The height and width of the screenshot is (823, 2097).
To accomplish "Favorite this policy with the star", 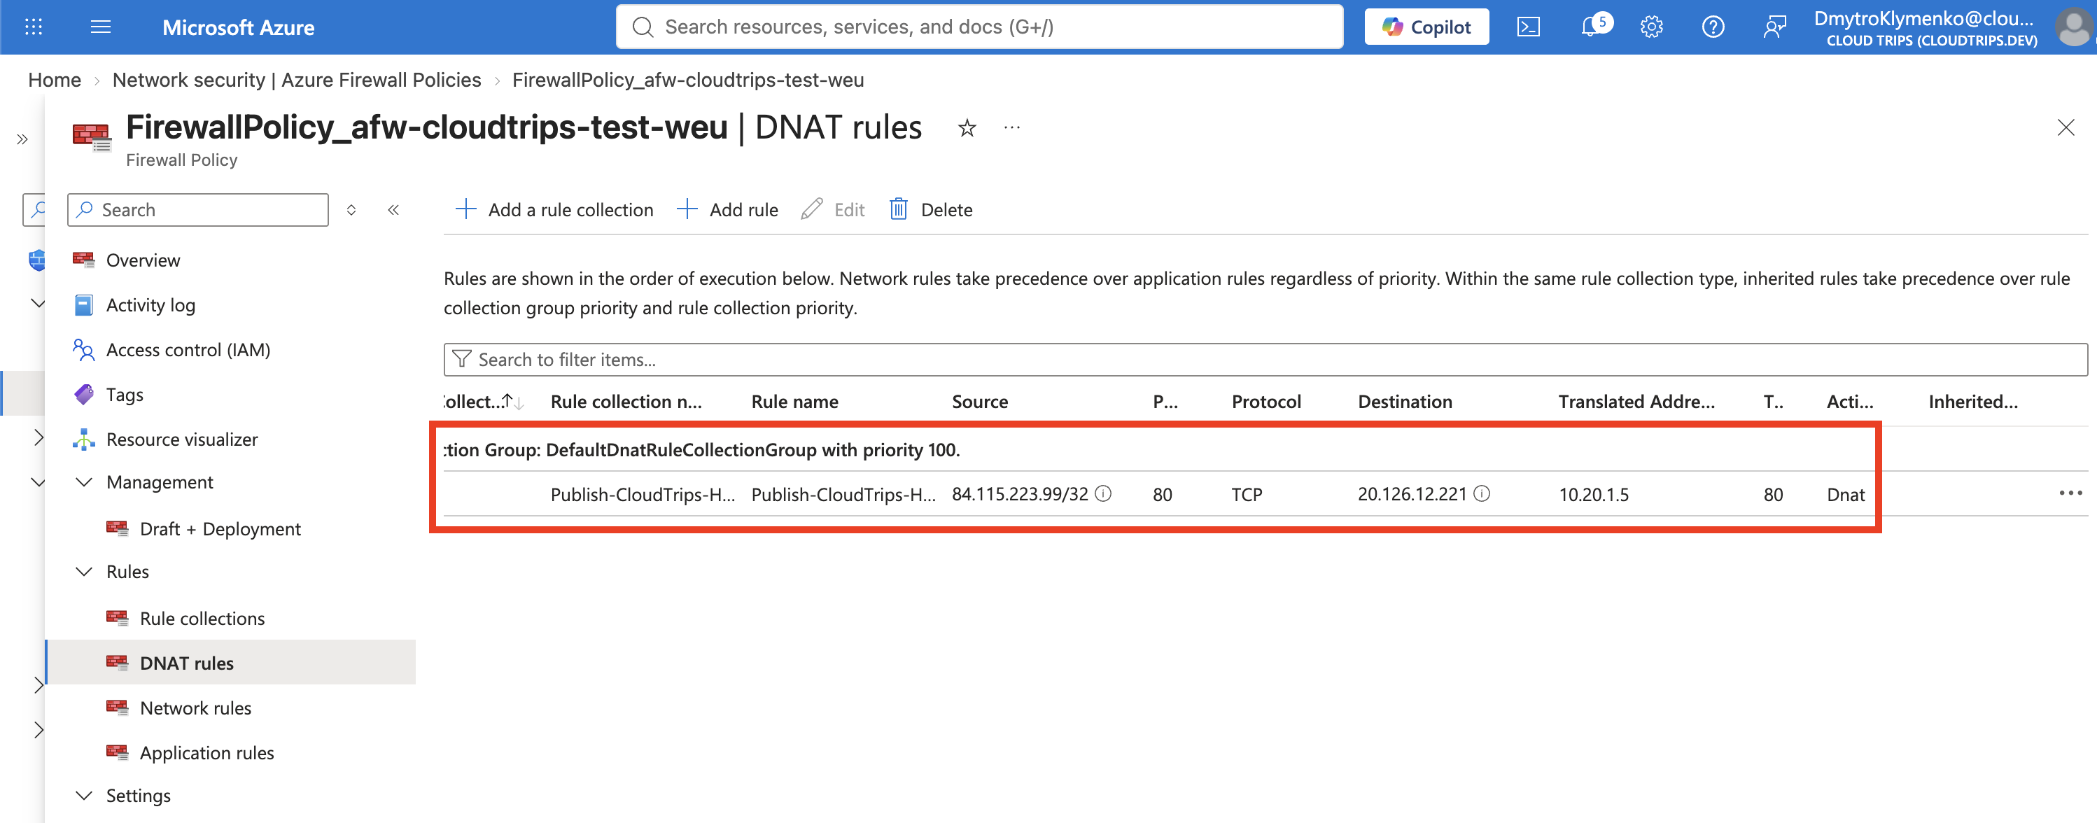I will pyautogui.click(x=967, y=128).
